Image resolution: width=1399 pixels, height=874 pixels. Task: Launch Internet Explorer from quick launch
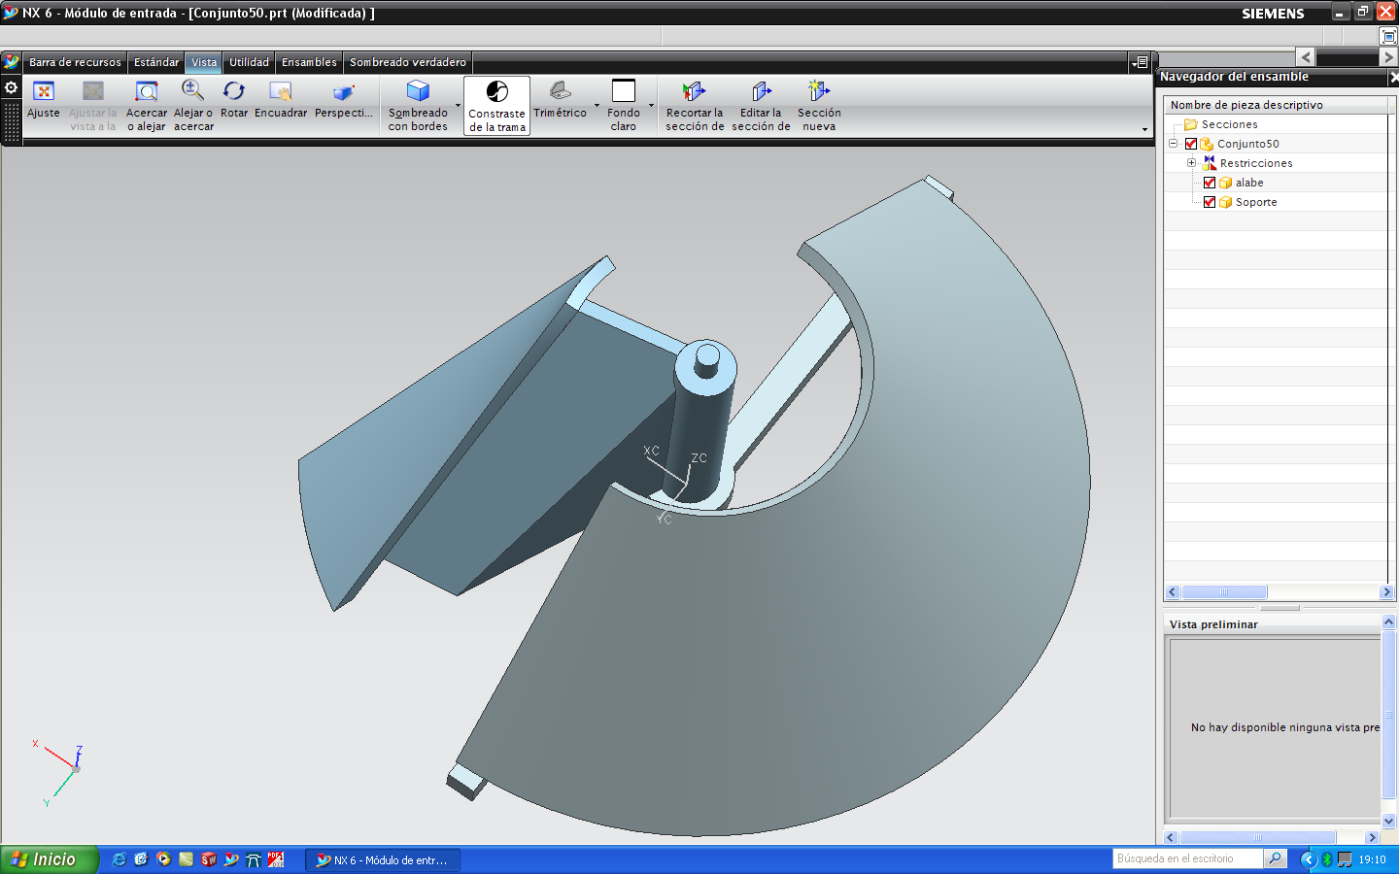pyautogui.click(x=119, y=859)
